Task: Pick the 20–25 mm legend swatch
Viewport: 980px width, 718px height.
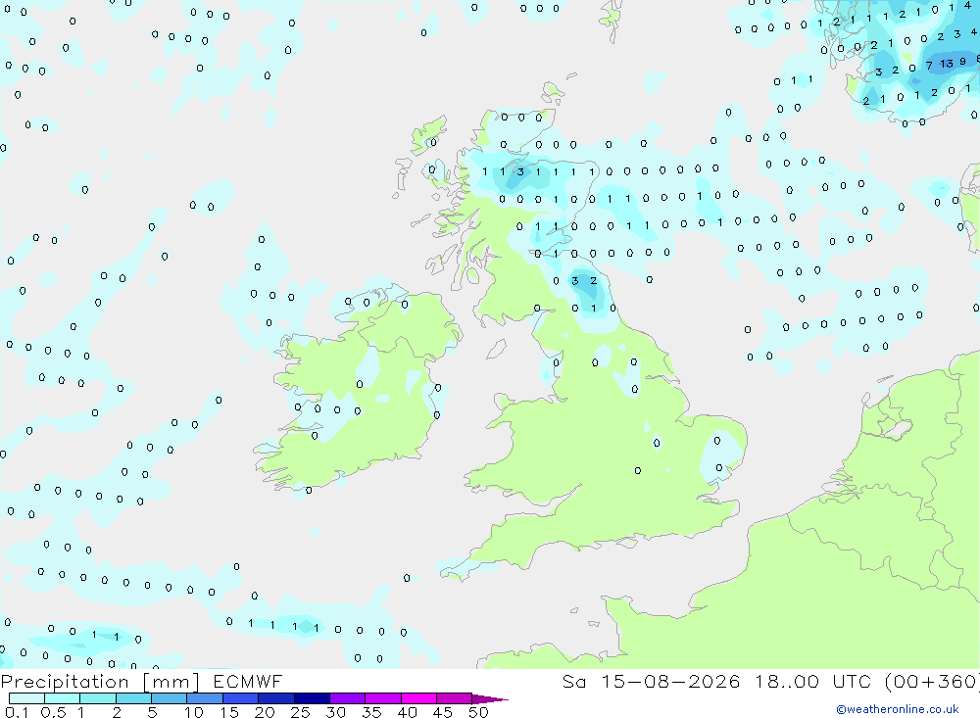Action: 276,698
